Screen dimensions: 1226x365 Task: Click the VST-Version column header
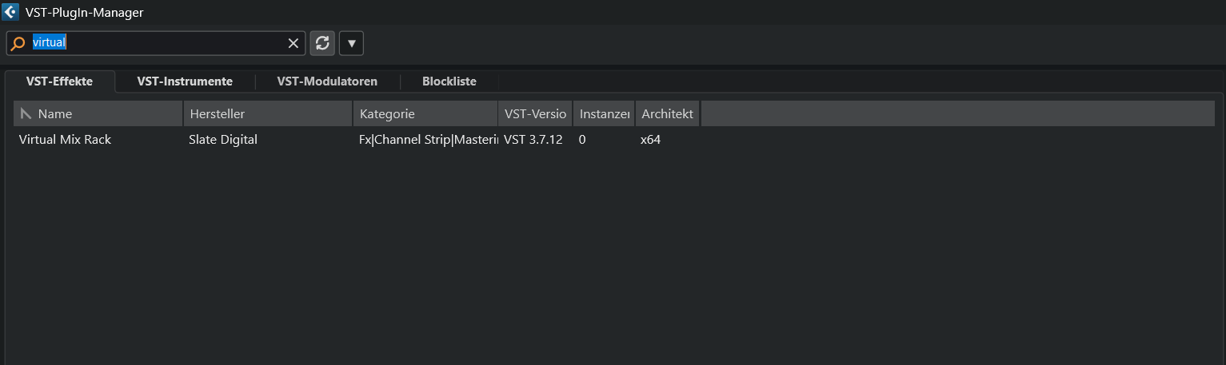click(535, 114)
